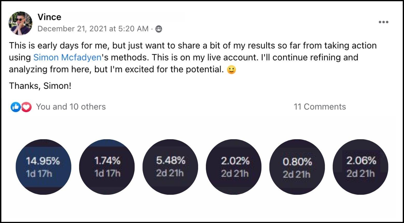The height and width of the screenshot is (223, 404).
Task: Follow the Simon Mcfadyen tagged link
Action: pyautogui.click(x=67, y=57)
